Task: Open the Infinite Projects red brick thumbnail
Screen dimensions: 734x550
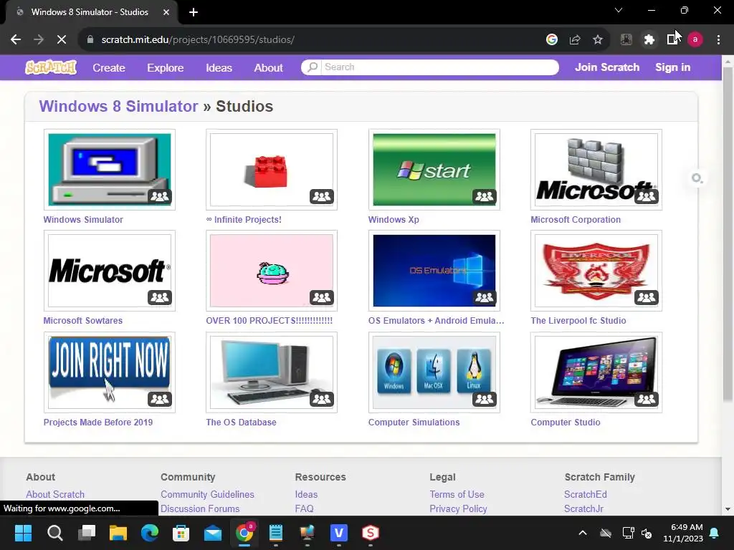Action: (x=272, y=169)
